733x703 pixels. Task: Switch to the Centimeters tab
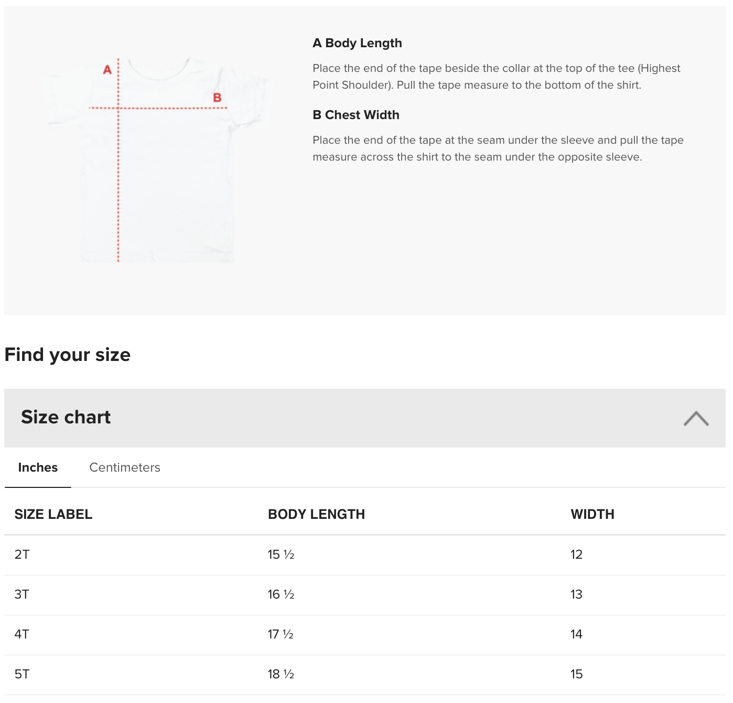125,467
